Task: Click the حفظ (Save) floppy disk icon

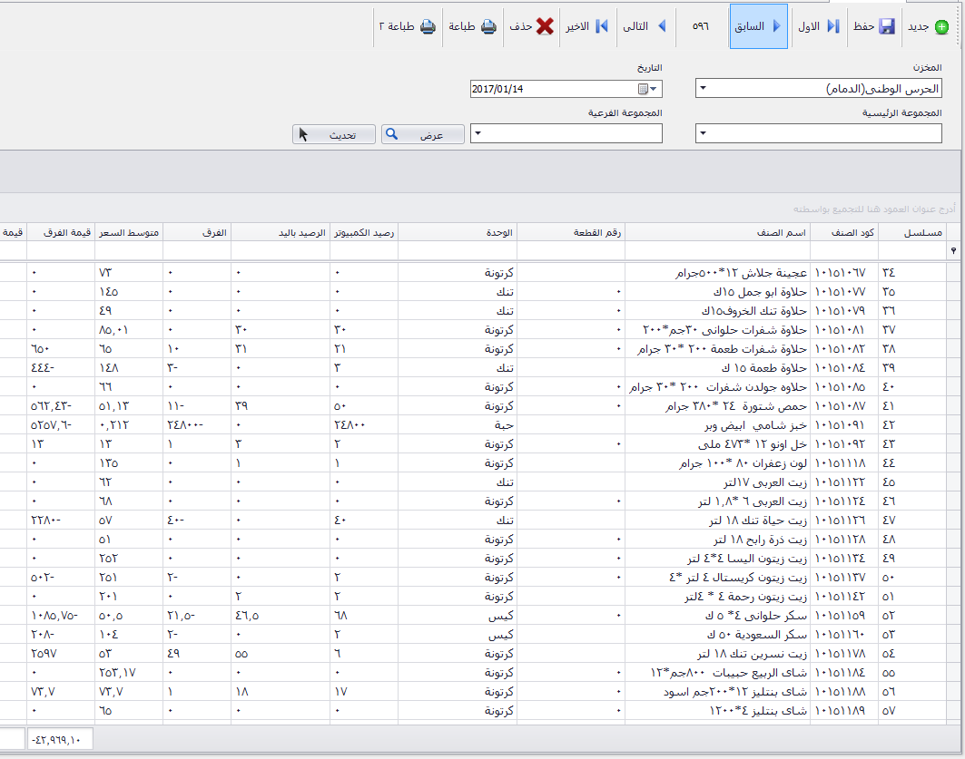Action: 886,27
